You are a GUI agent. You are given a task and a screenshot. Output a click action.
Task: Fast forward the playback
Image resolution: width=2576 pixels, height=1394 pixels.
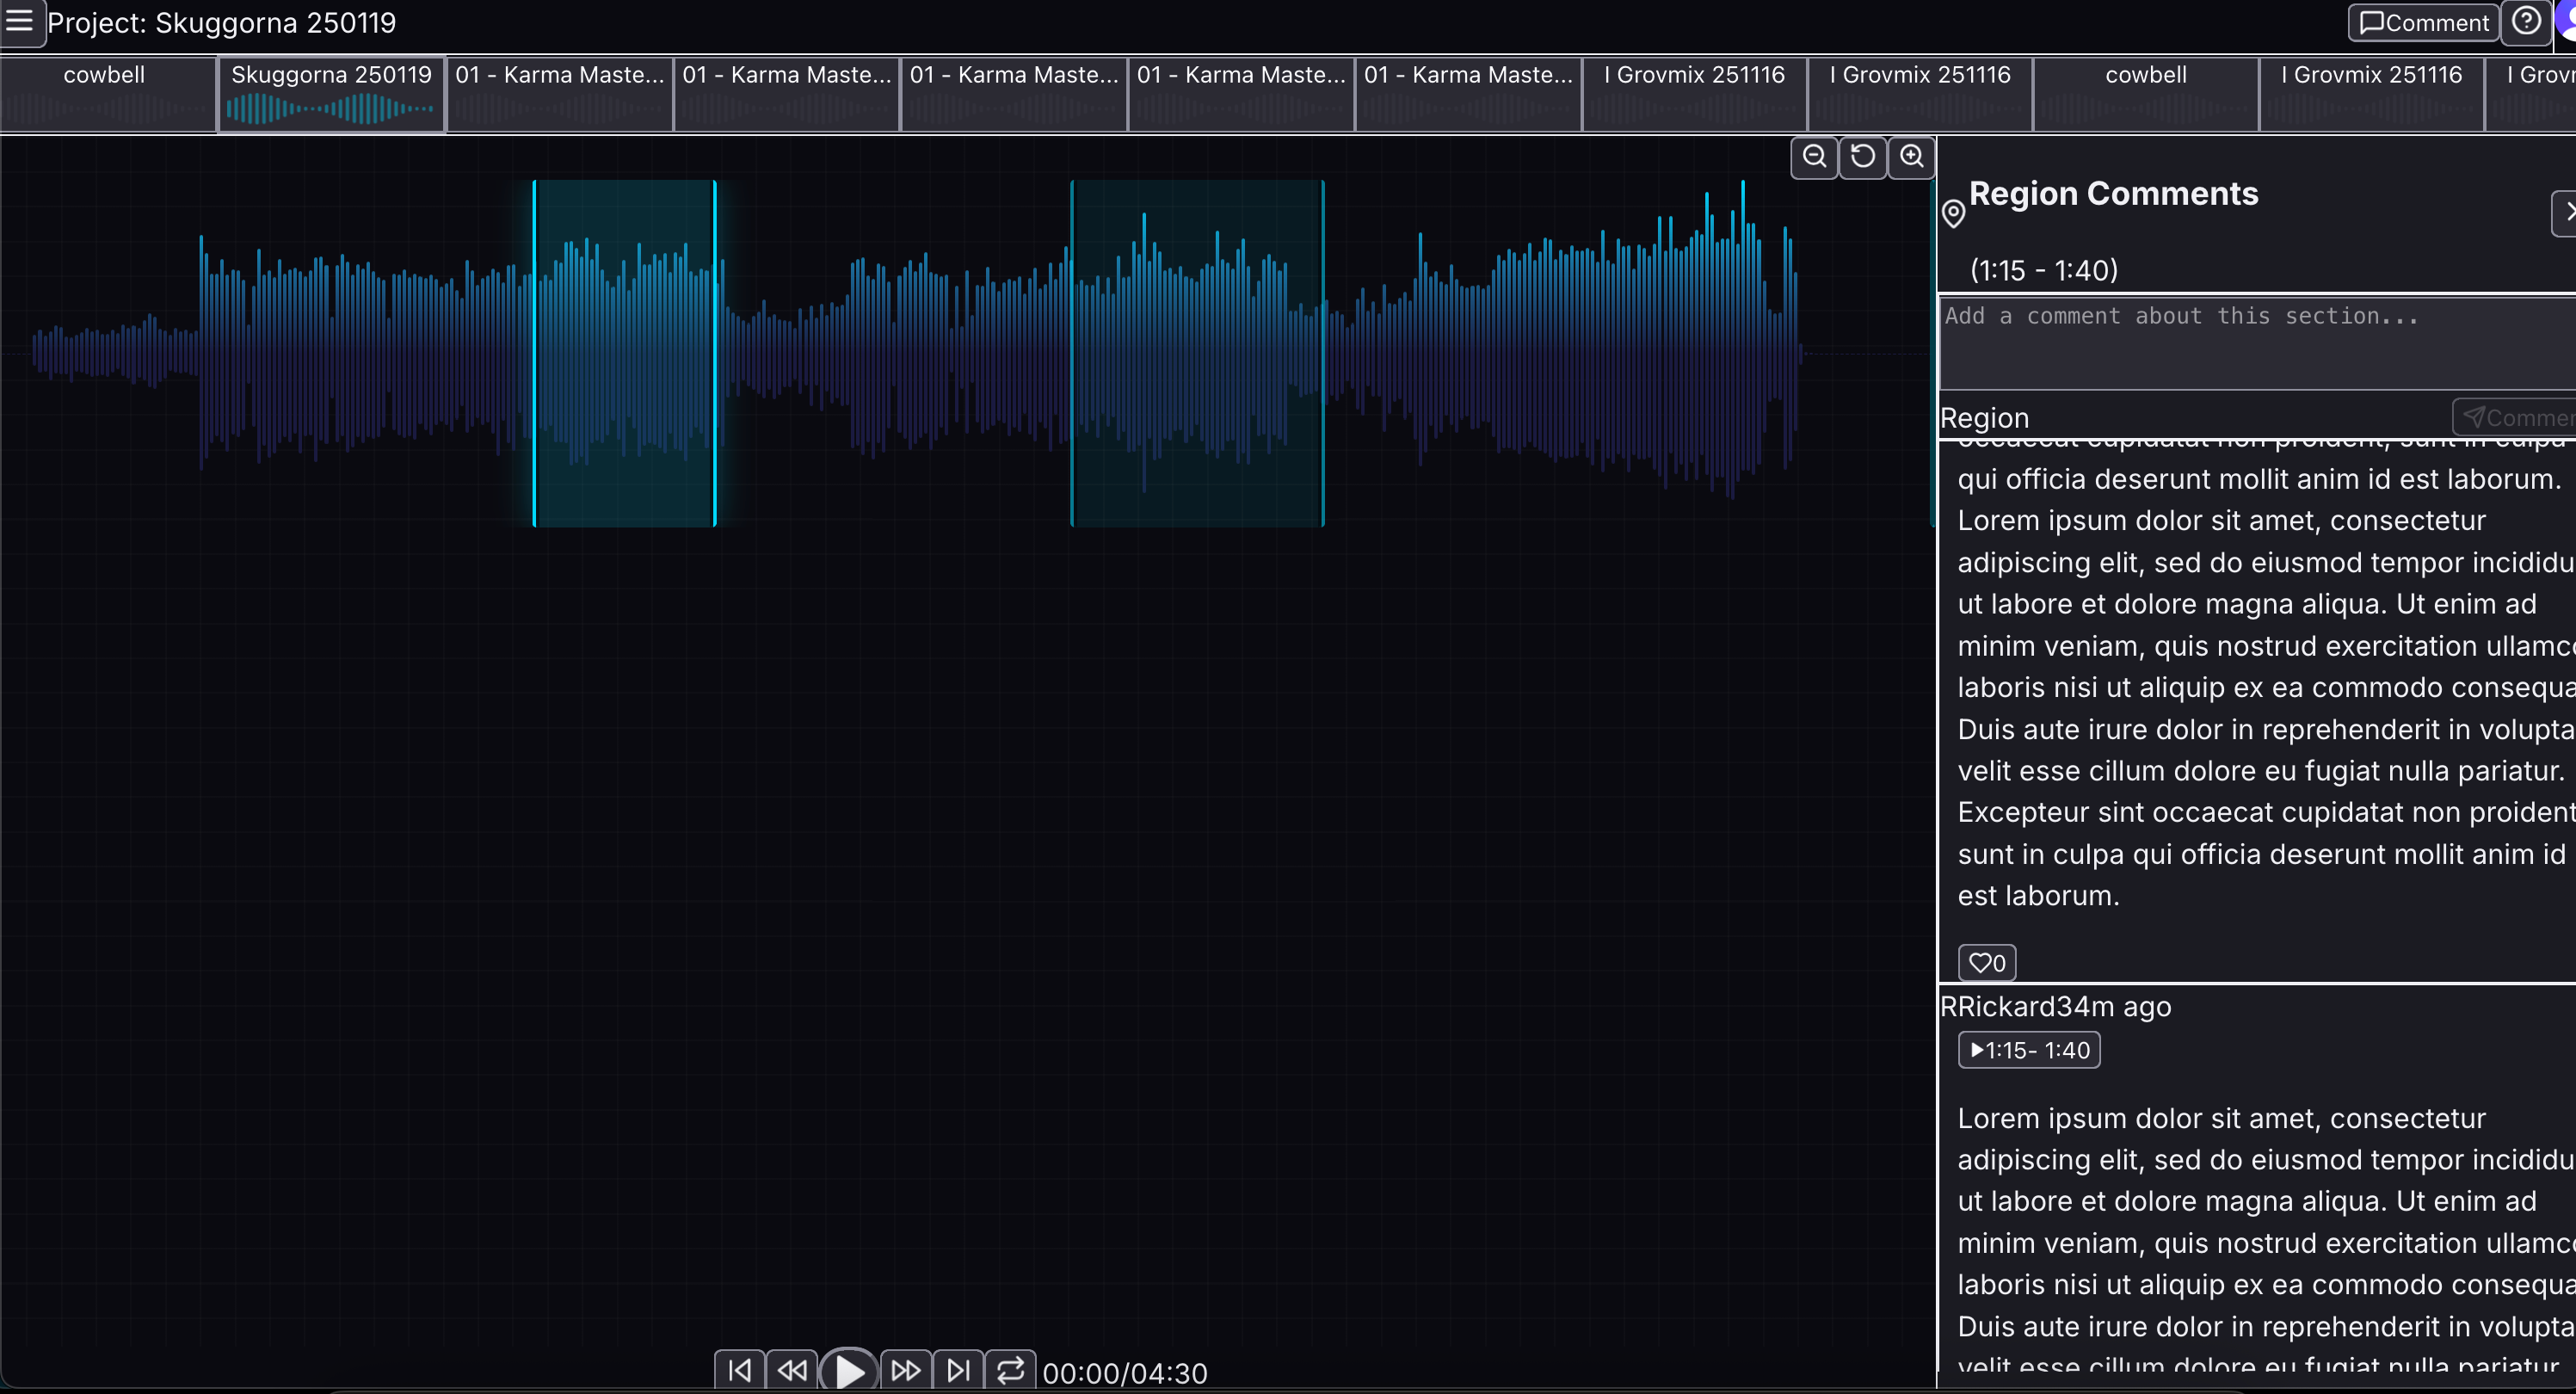[x=906, y=1370]
